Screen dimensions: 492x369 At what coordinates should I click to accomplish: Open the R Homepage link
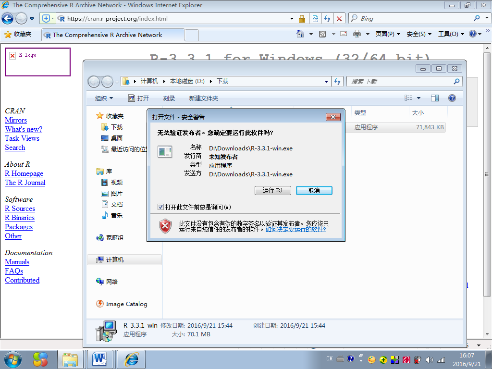click(24, 173)
